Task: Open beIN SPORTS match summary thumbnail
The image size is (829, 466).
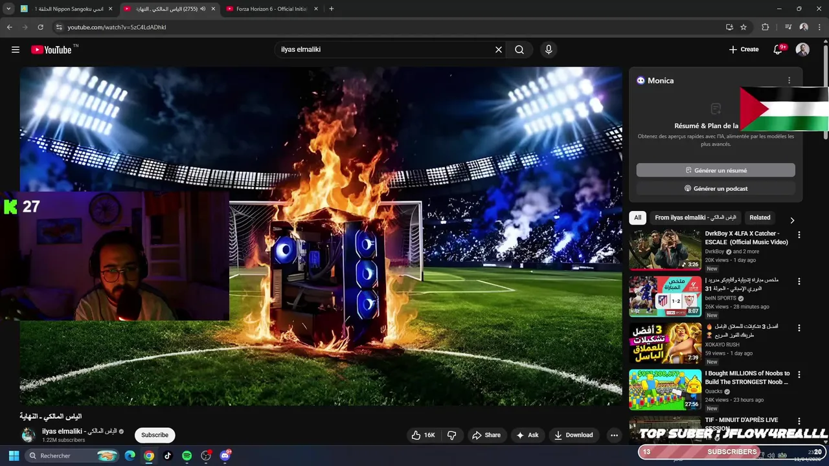Action: click(665, 296)
